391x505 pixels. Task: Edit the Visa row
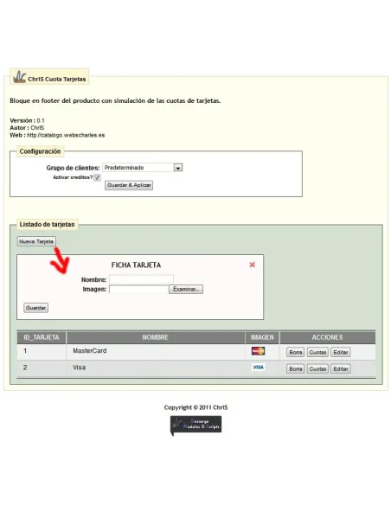coord(341,368)
